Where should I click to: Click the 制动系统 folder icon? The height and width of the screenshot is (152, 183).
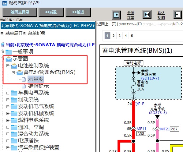point(14,100)
